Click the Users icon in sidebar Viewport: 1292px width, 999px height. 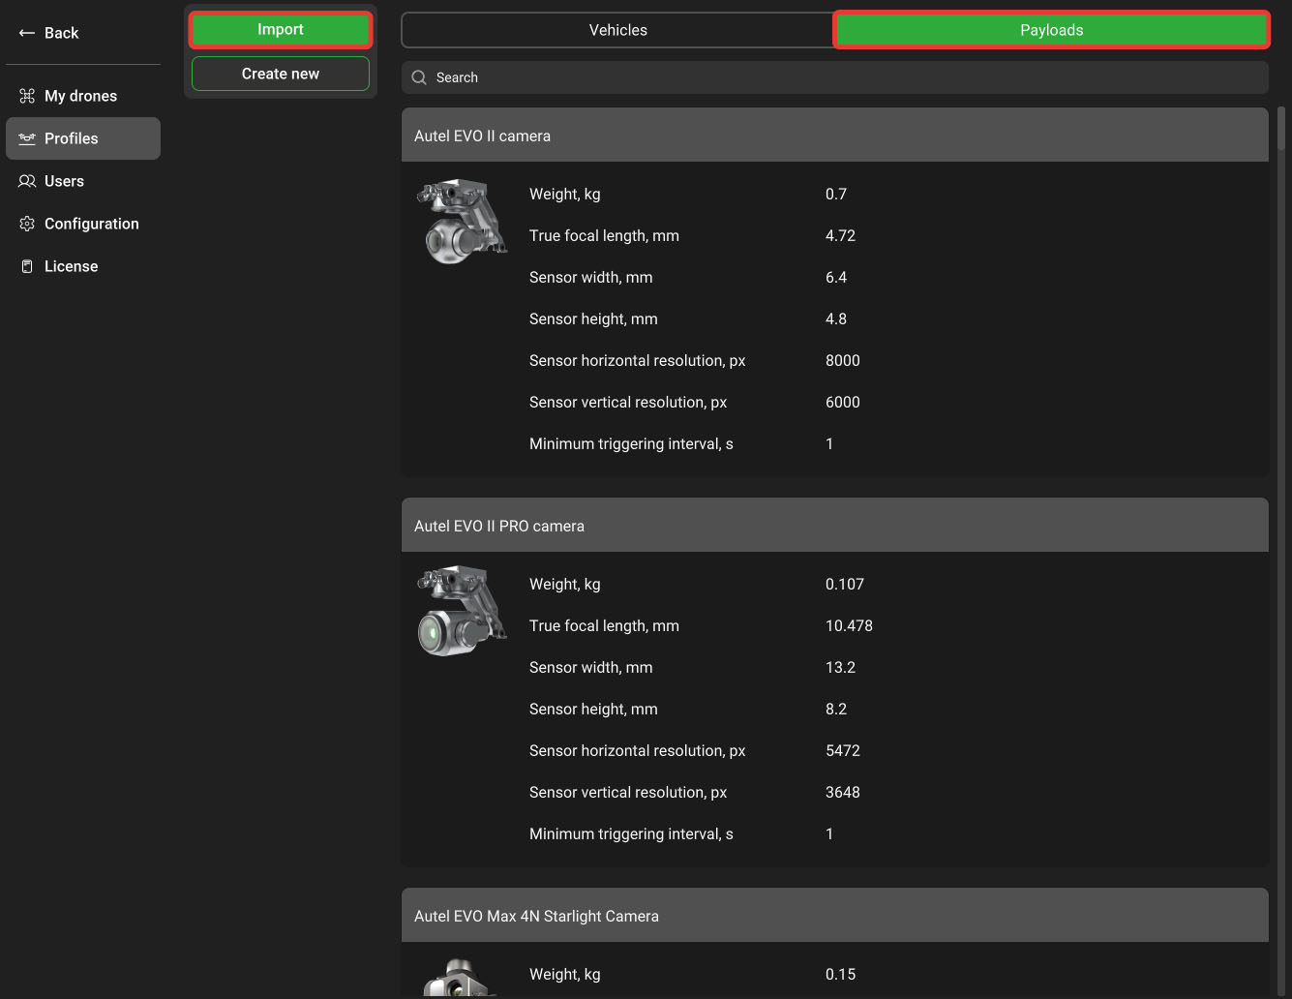click(27, 181)
